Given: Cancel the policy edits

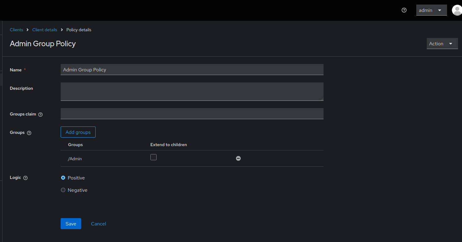Looking at the screenshot, I should tap(98, 224).
